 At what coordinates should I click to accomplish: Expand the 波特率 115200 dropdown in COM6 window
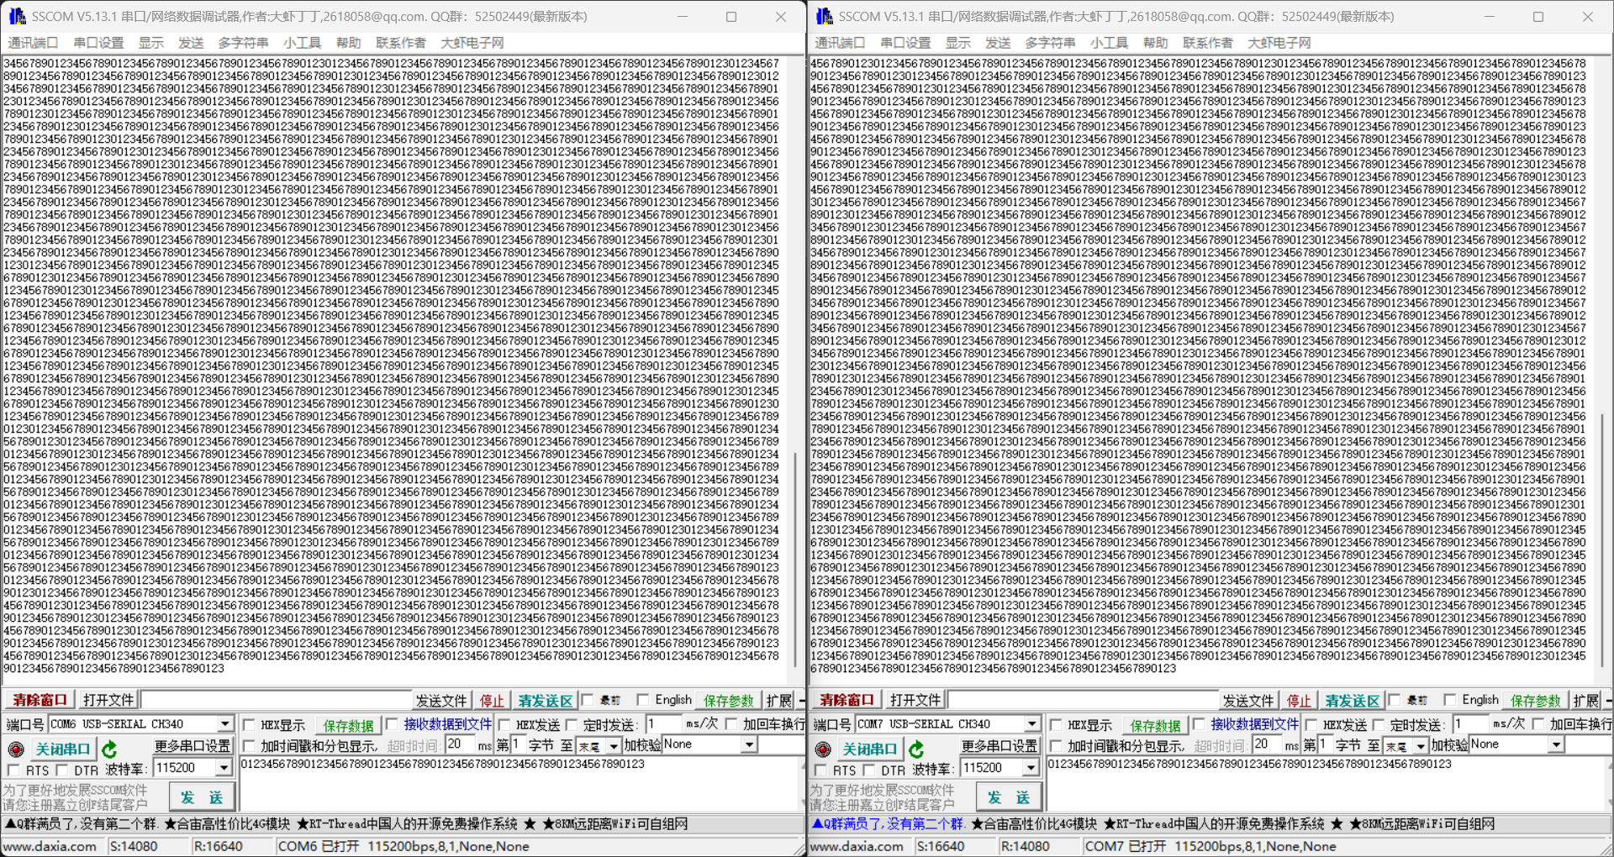224,768
